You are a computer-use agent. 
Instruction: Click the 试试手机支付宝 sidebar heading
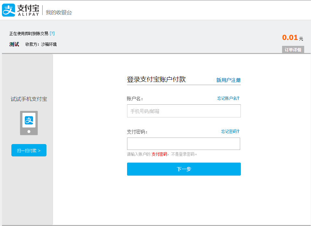[x=29, y=99]
